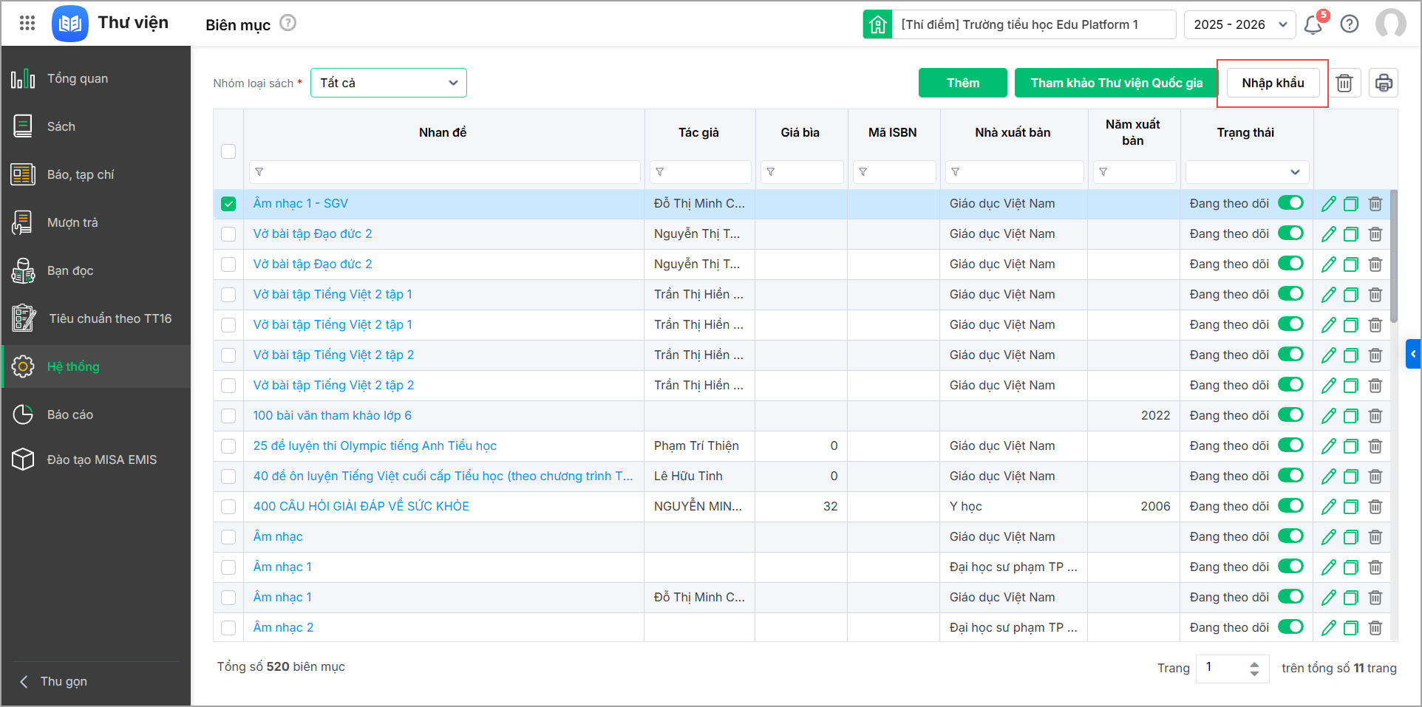1422x707 pixels.
Task: Open Bạn đọc menu item
Action: point(96,270)
